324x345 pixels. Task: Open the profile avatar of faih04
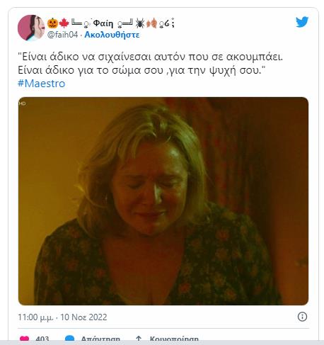pyautogui.click(x=31, y=28)
